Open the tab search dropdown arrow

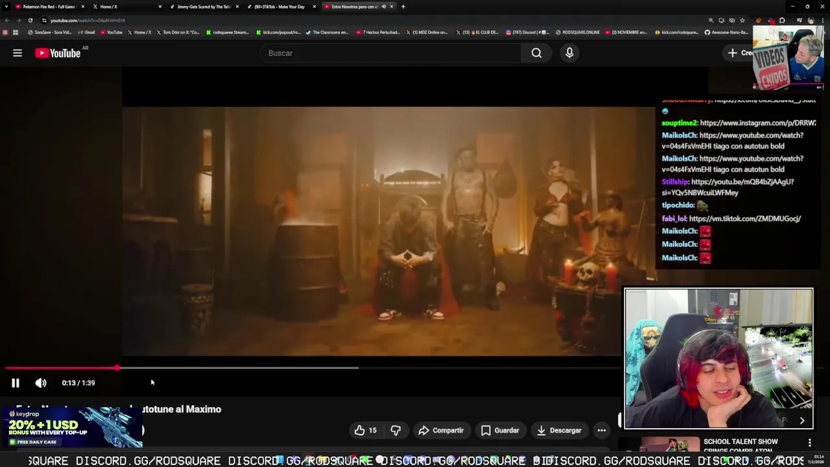[x=6, y=6]
